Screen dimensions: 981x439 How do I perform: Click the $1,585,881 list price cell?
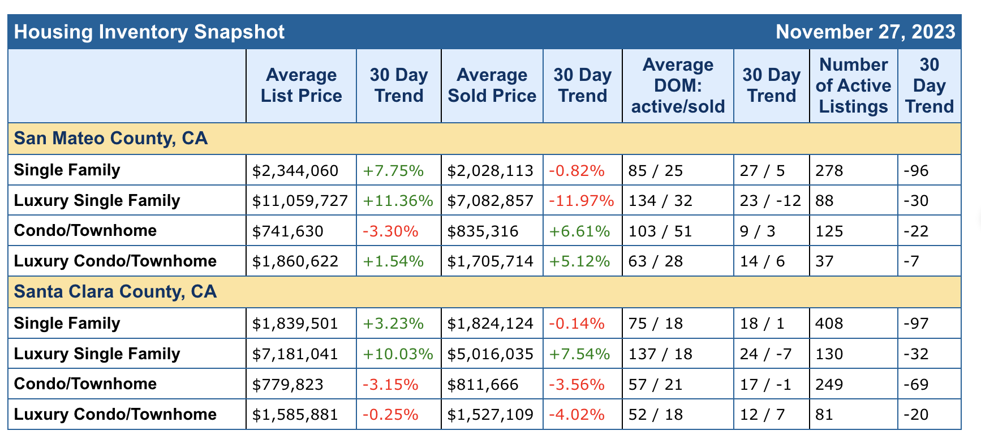[x=295, y=415]
